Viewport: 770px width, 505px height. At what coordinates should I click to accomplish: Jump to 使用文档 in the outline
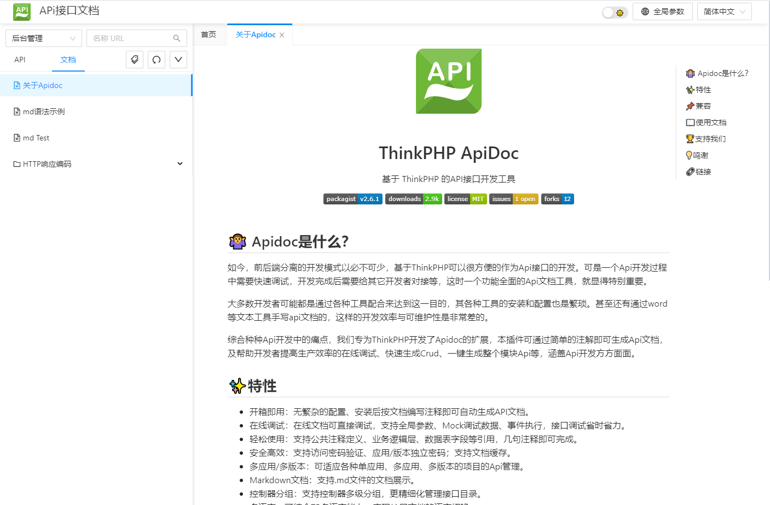tap(711, 122)
